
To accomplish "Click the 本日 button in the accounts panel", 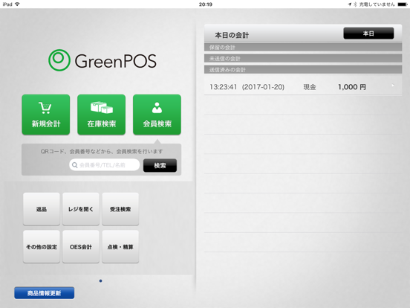I will point(368,33).
